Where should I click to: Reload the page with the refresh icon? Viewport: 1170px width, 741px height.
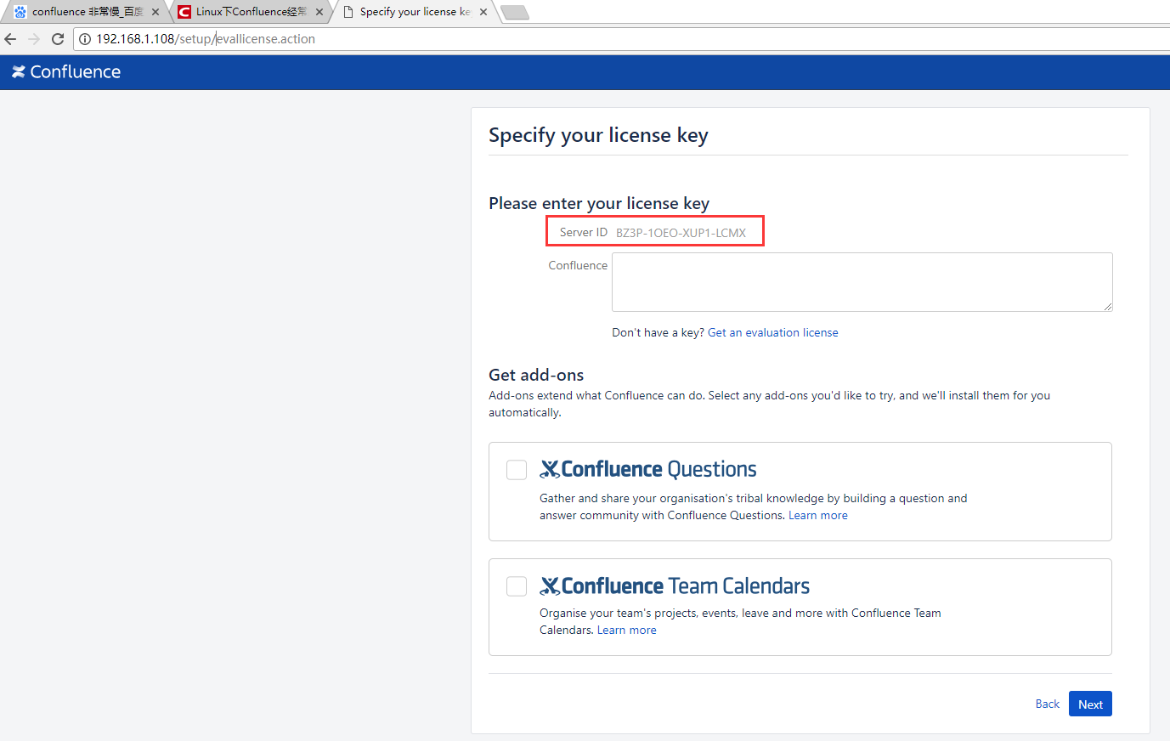coord(58,39)
